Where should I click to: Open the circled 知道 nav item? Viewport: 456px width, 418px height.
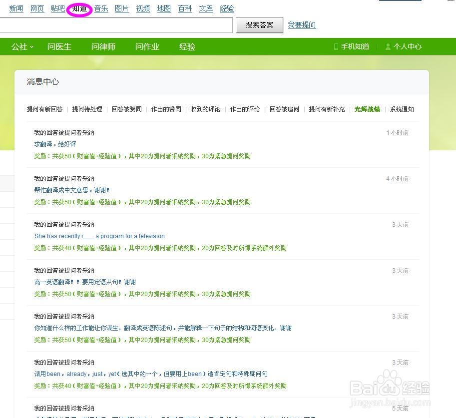click(79, 8)
